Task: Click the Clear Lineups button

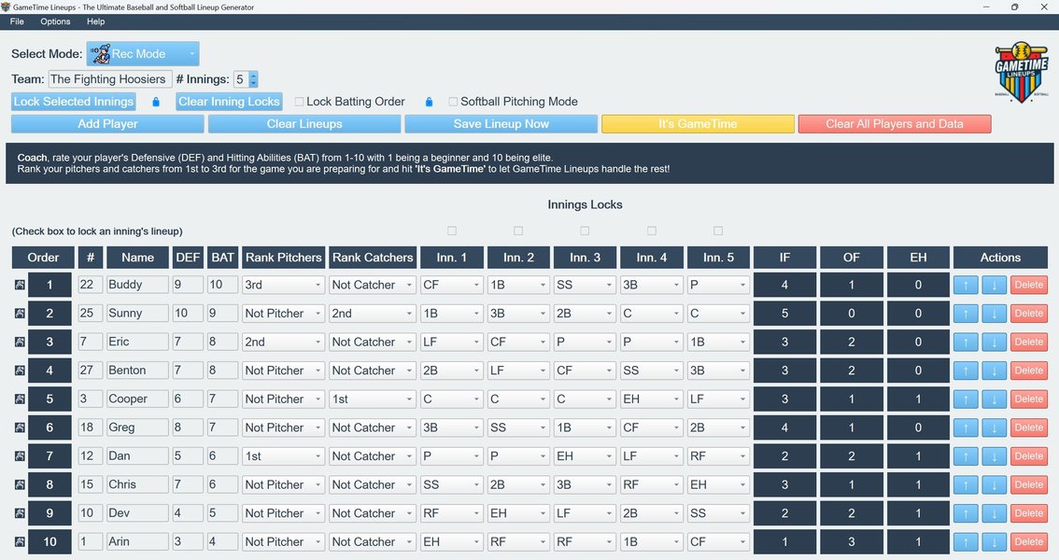Action: (304, 124)
